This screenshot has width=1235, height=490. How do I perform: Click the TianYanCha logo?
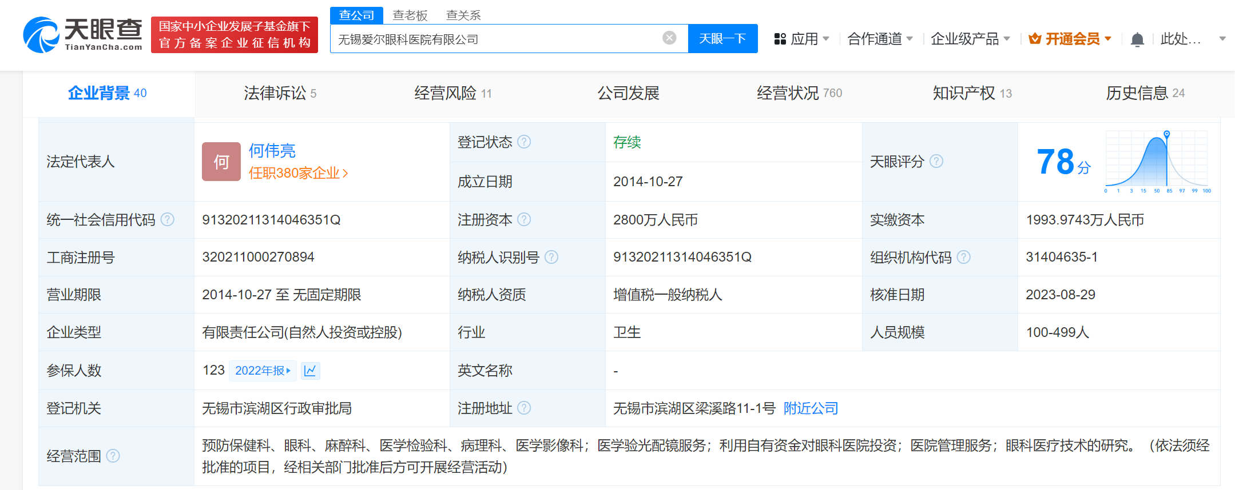82,35
